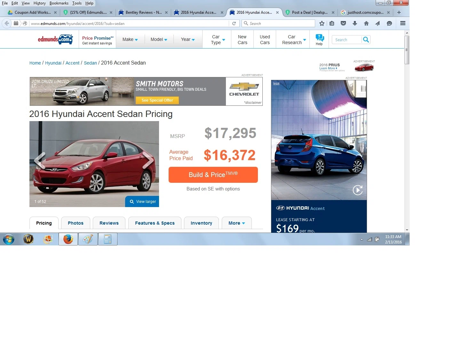
Task: Reload the page with the refresh icon
Action: [x=234, y=23]
